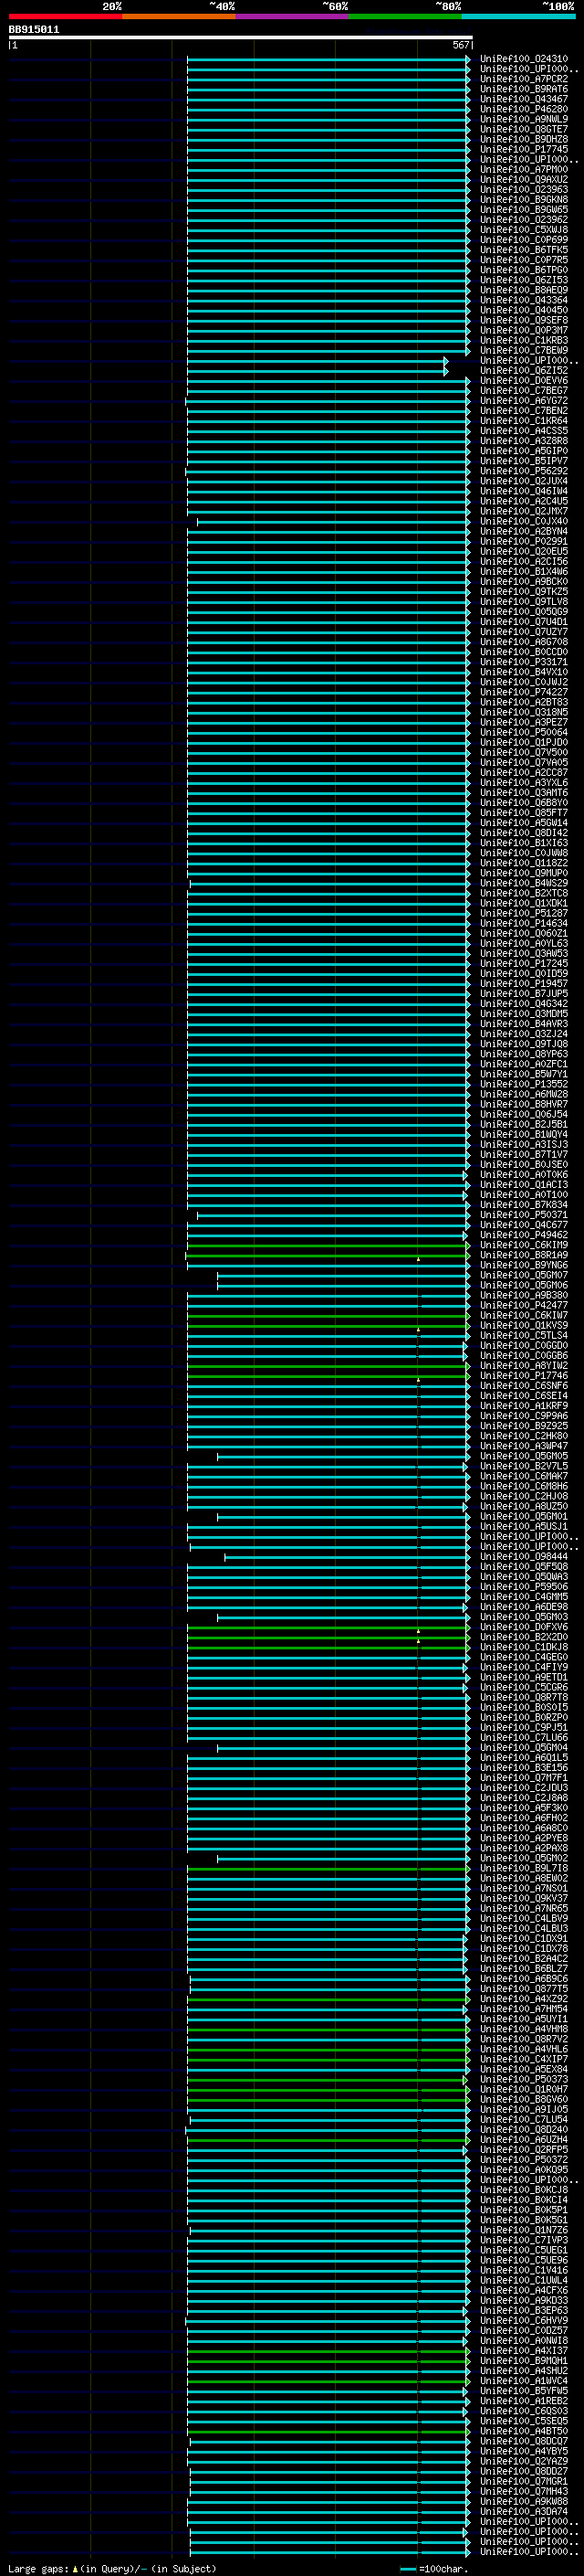Select the BB915011 query label
Viewport: 584px width, 2576px height.
34,30
